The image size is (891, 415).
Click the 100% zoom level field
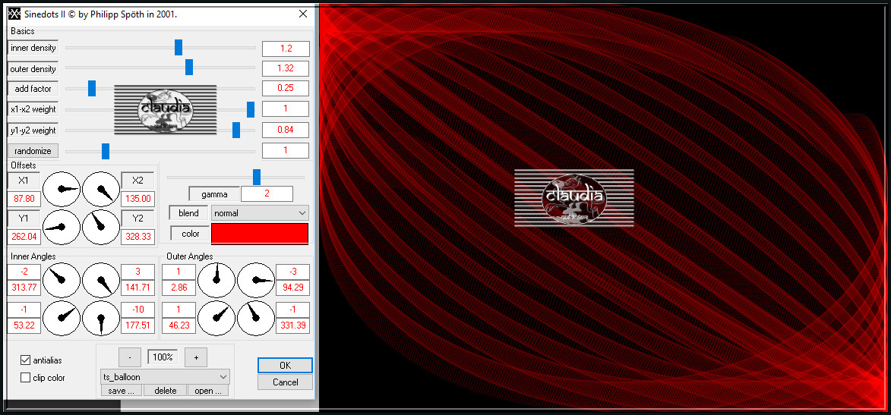coord(163,357)
